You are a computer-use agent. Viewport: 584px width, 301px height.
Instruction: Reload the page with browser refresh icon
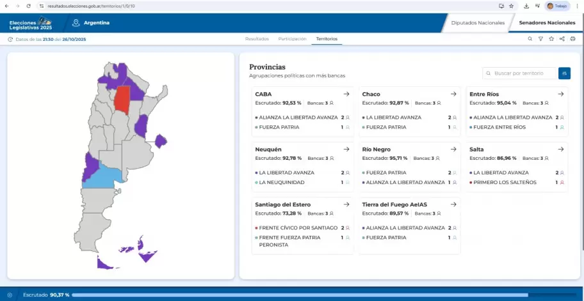point(28,6)
